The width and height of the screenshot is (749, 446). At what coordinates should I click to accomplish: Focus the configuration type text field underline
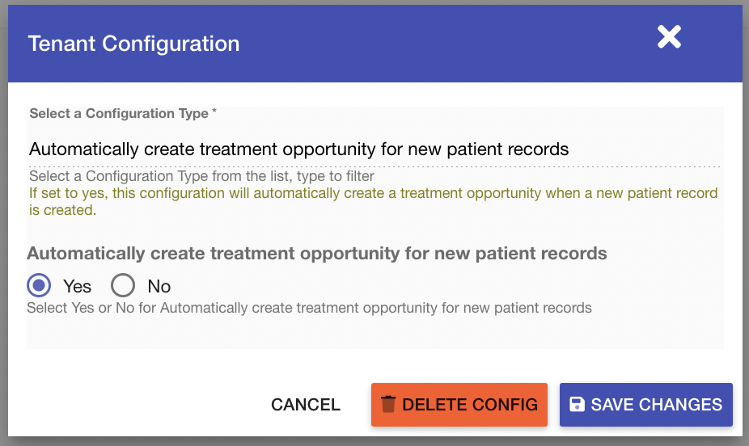[374, 166]
